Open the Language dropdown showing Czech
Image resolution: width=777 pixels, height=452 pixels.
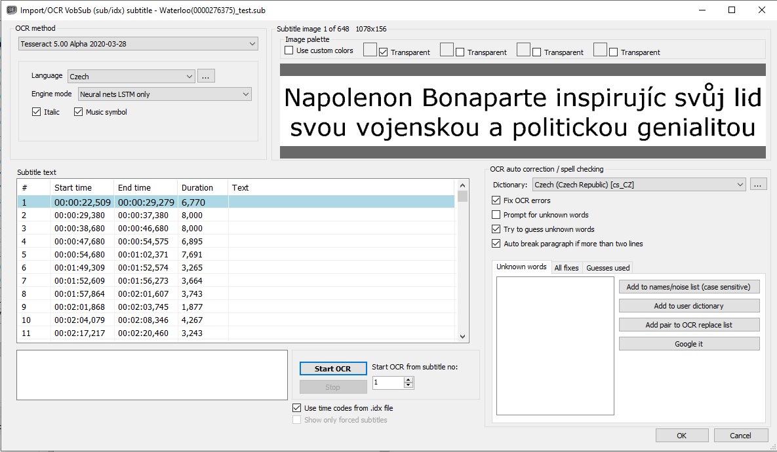tap(131, 76)
